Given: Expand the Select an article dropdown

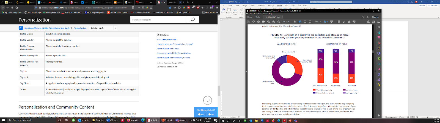Looking at the screenshot, I should pos(115,28).
